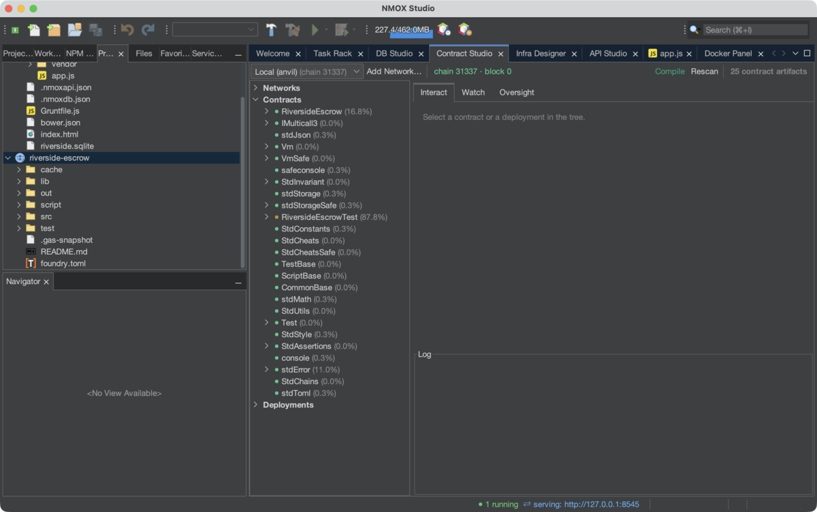Click the Compile button

(x=670, y=71)
